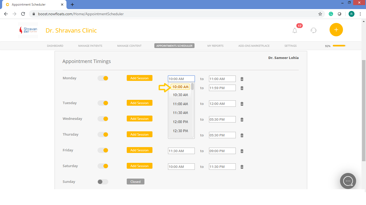Image resolution: width=366 pixels, height=205 pixels.
Task: Select 10:00 AM in the time dropdown
Action: coord(180,87)
